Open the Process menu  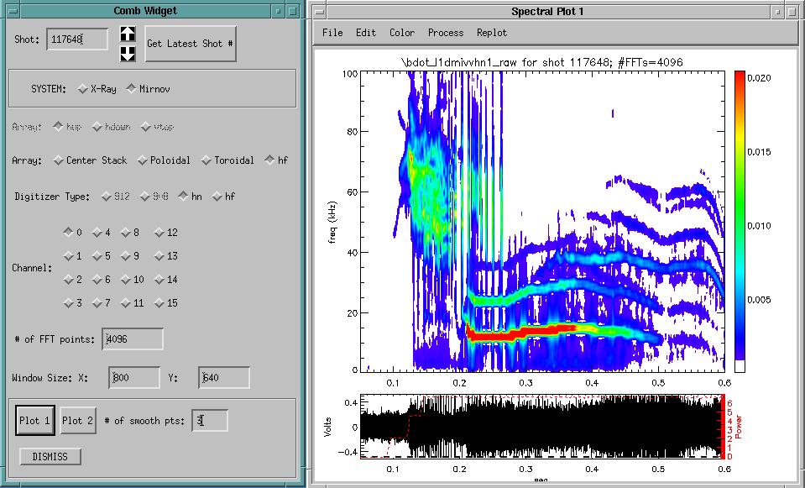(x=445, y=33)
